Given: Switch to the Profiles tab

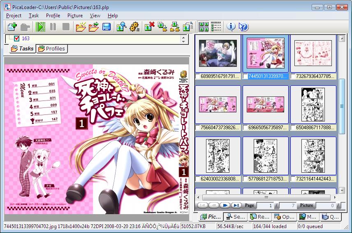Looking at the screenshot, I should click(52, 49).
